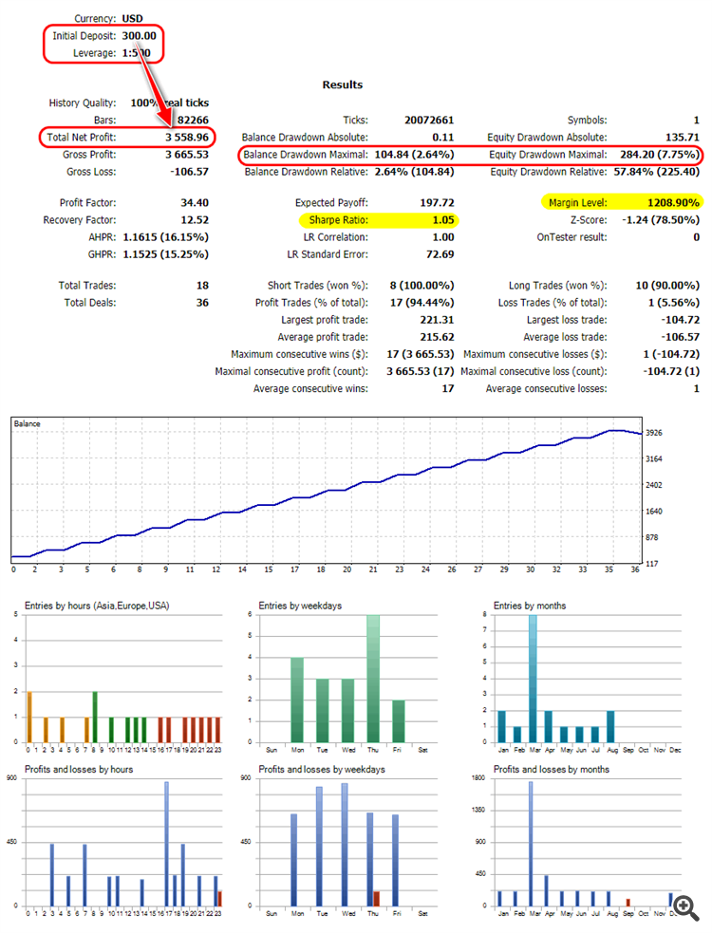Click the Mar bar in Profits by months

(531, 844)
